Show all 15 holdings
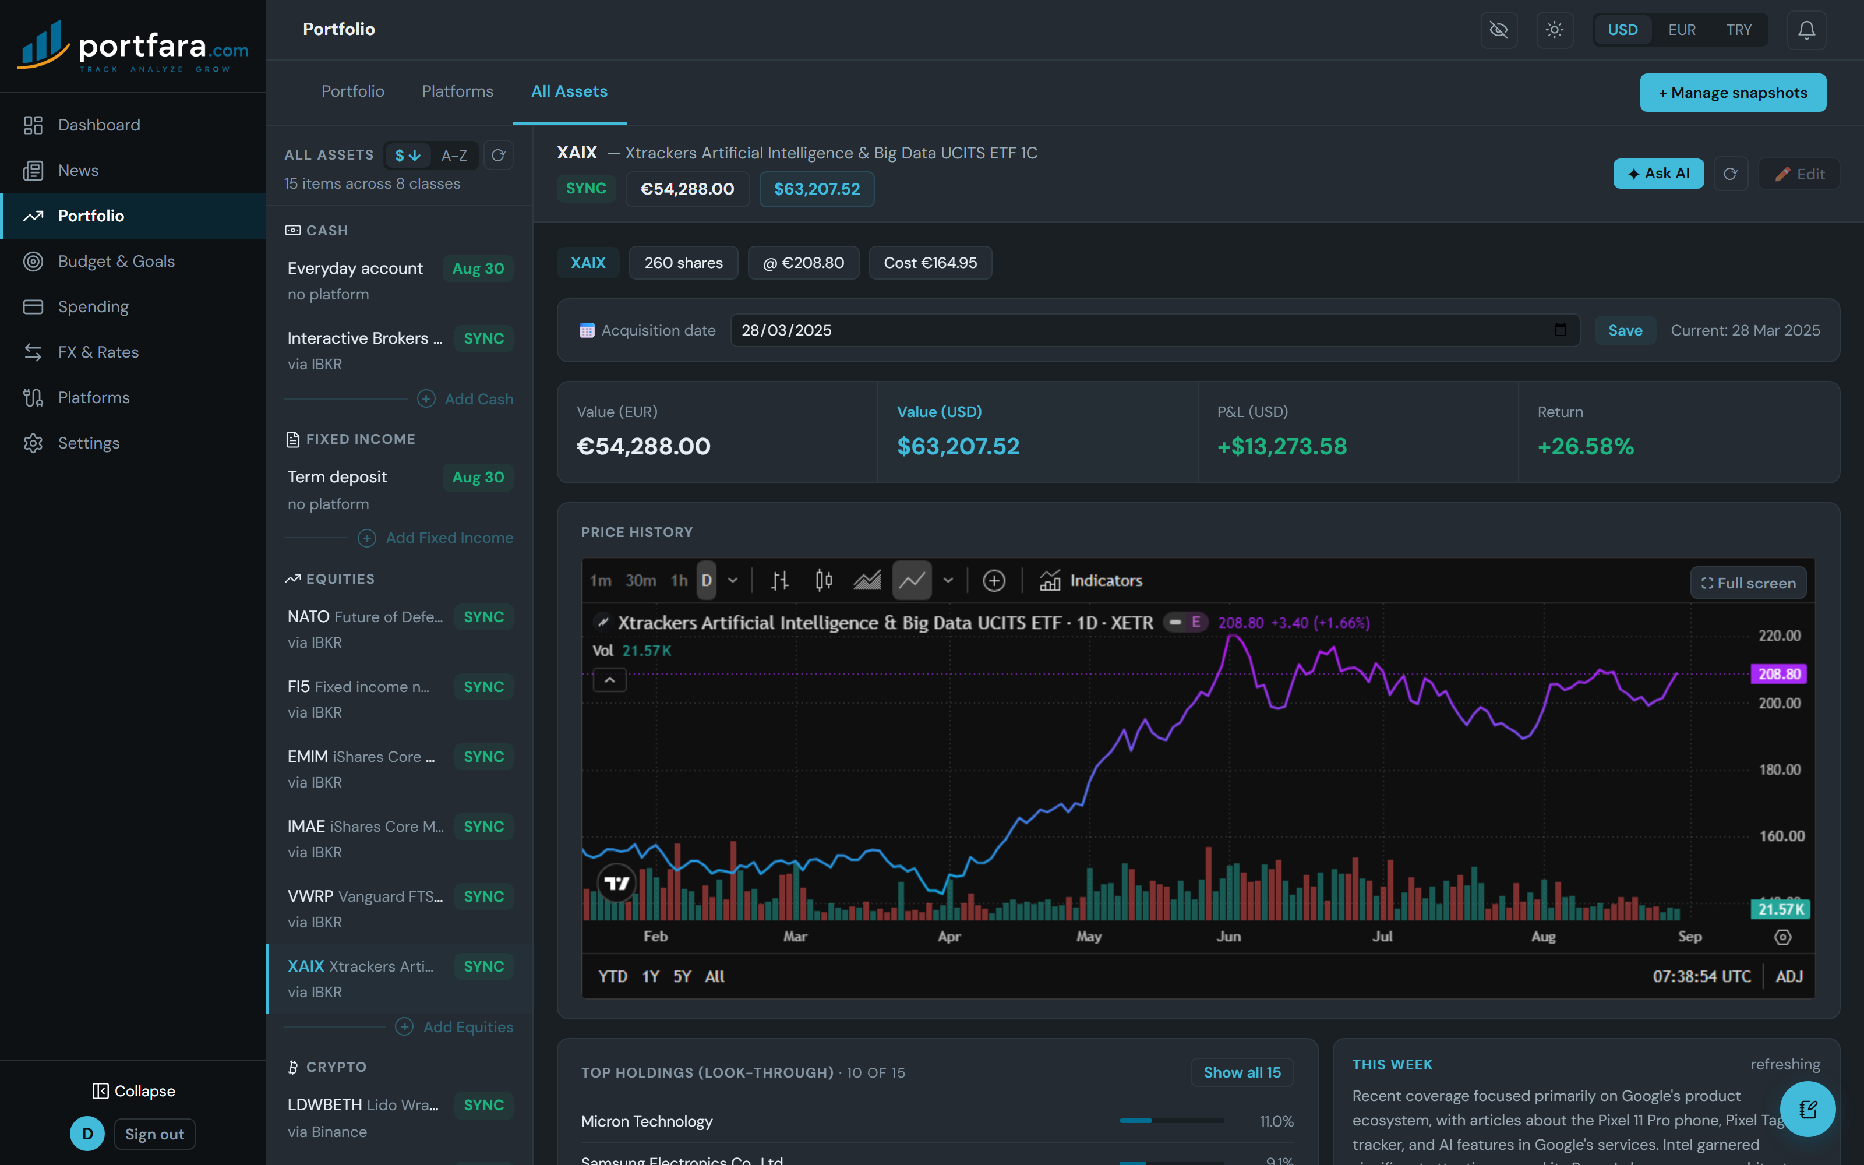The image size is (1864, 1165). [x=1242, y=1072]
